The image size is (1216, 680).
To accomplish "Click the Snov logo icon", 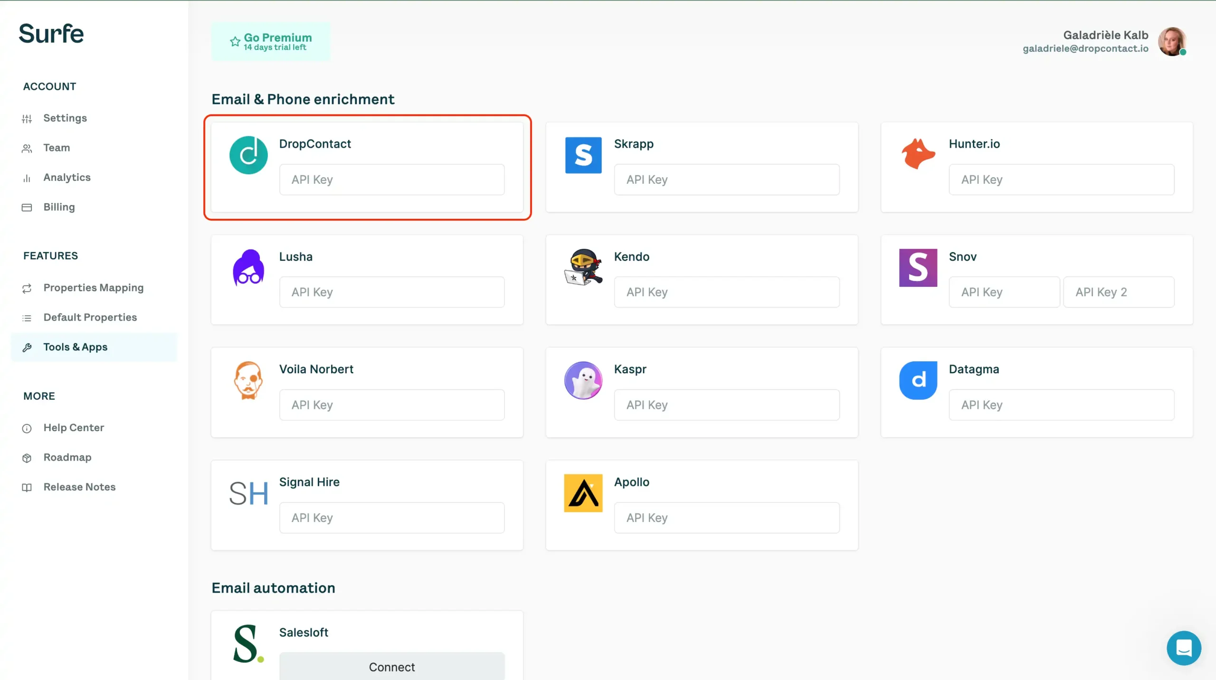I will tap(918, 268).
